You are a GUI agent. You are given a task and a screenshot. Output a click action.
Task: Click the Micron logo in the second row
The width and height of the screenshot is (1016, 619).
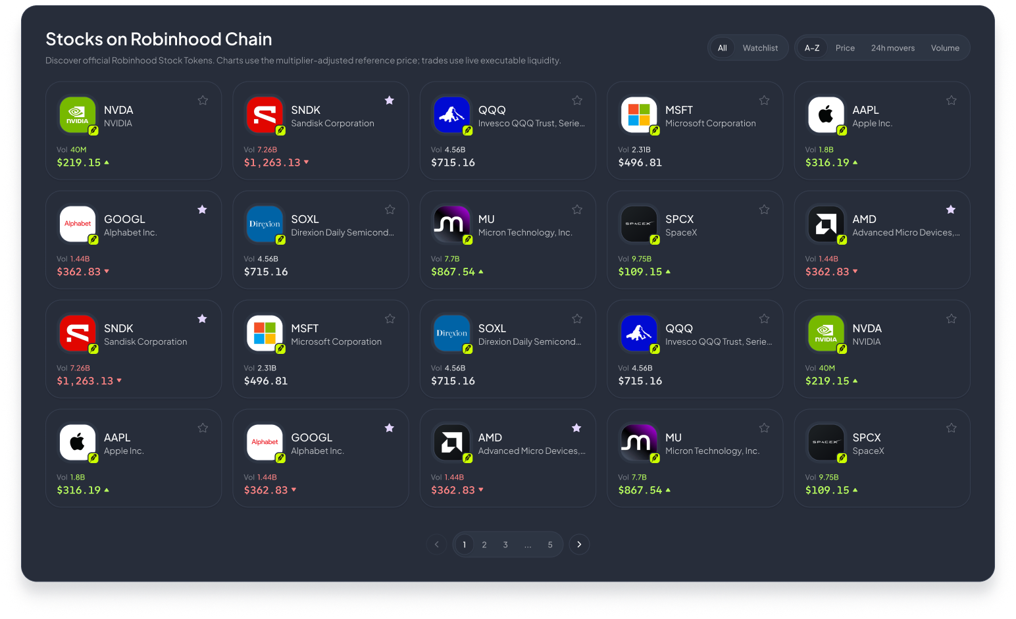point(452,224)
